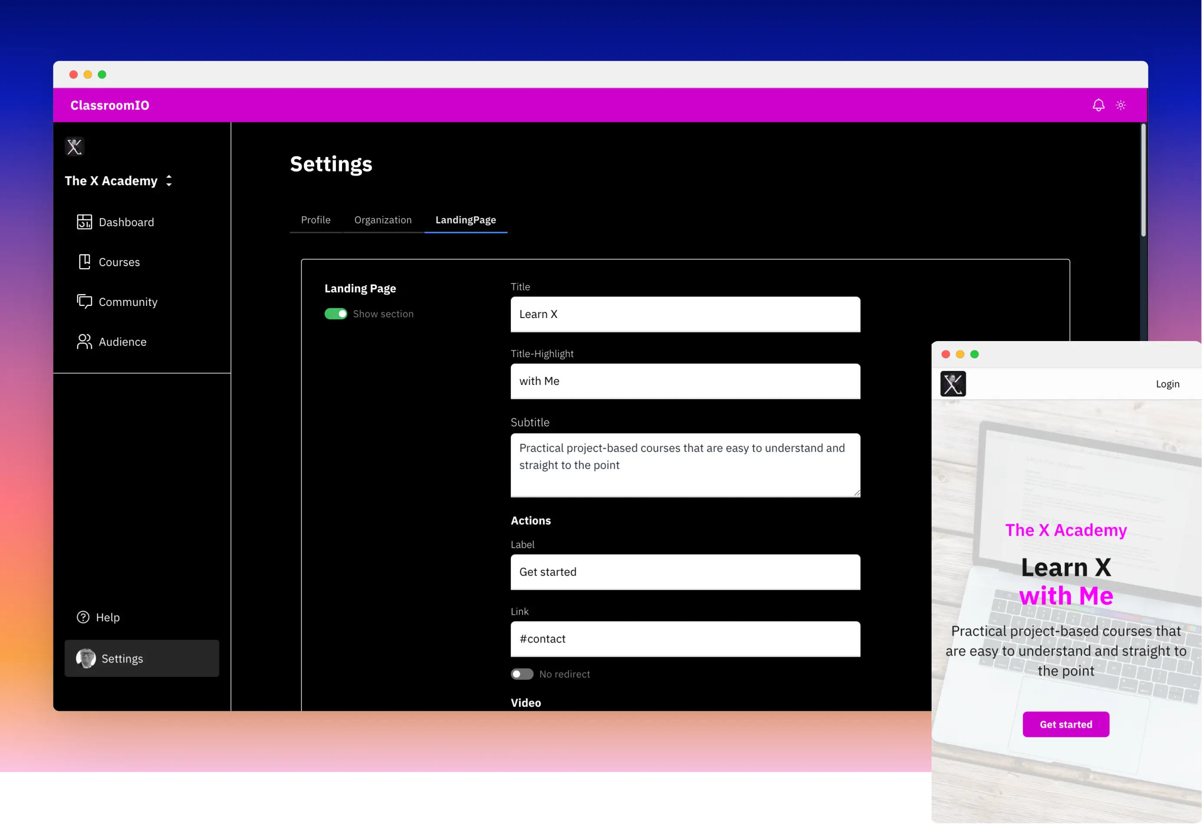Viewport: 1202px width, 824px height.
Task: Collapse the Landing Page settings card
Action: [360, 288]
